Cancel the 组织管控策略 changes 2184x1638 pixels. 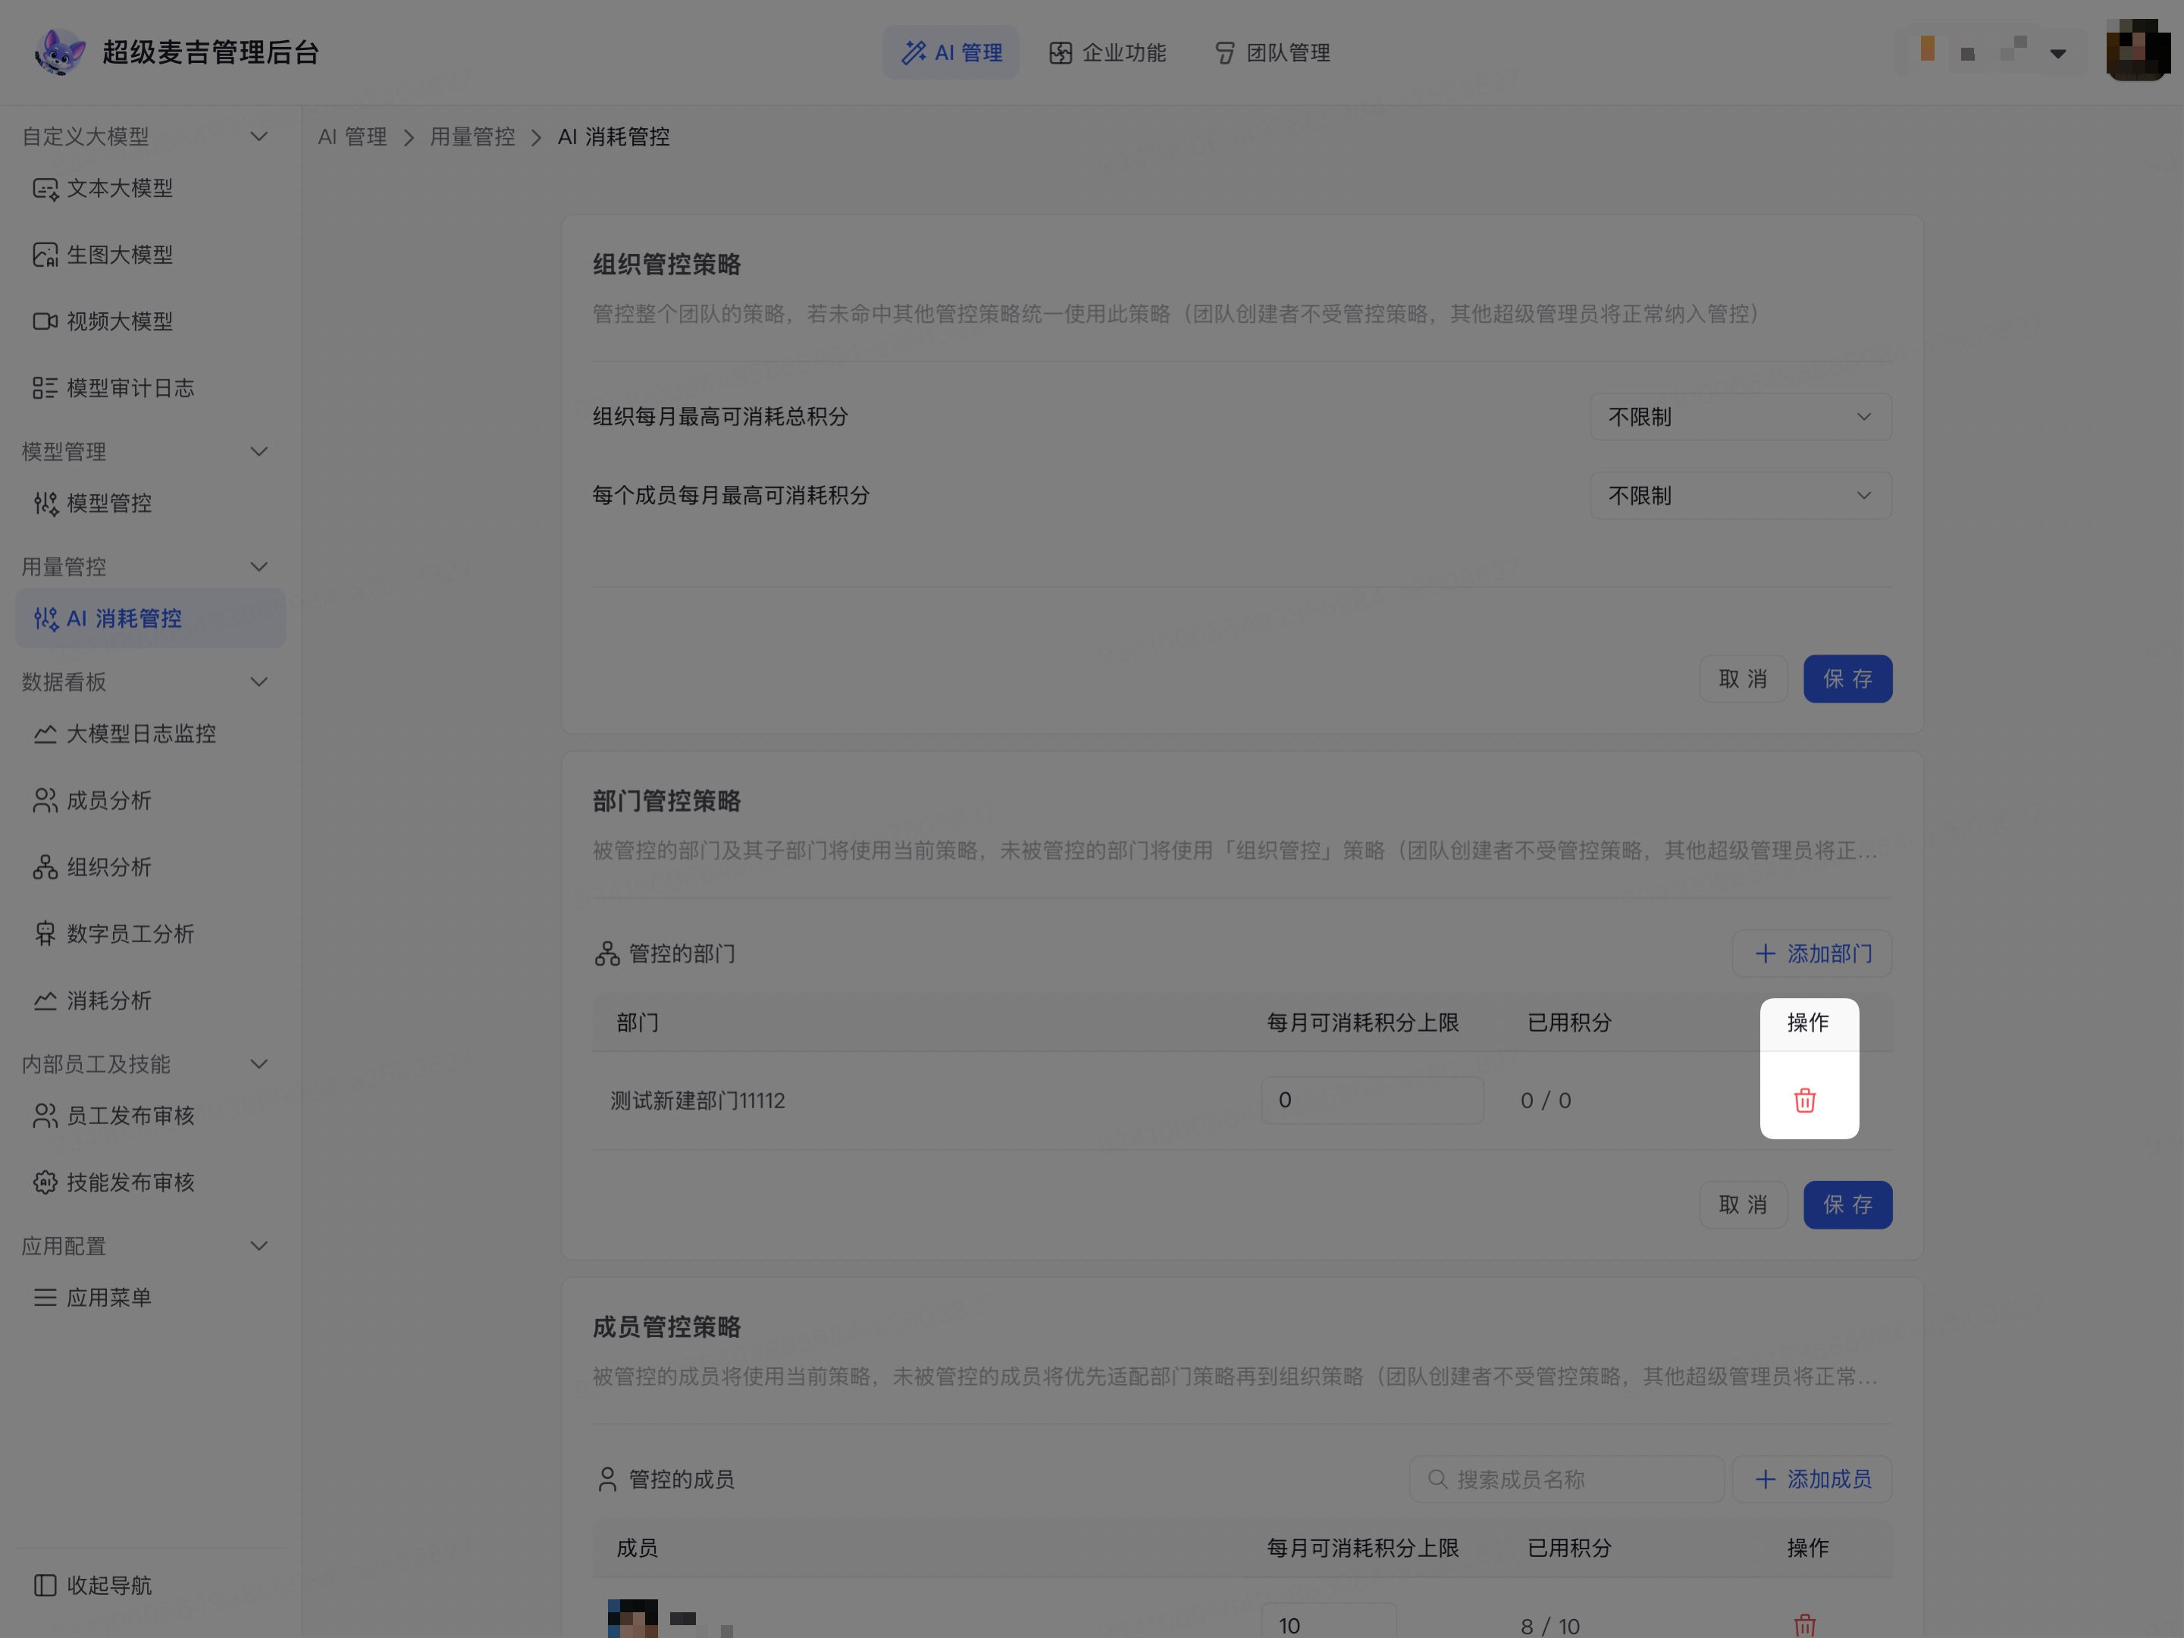(1743, 679)
